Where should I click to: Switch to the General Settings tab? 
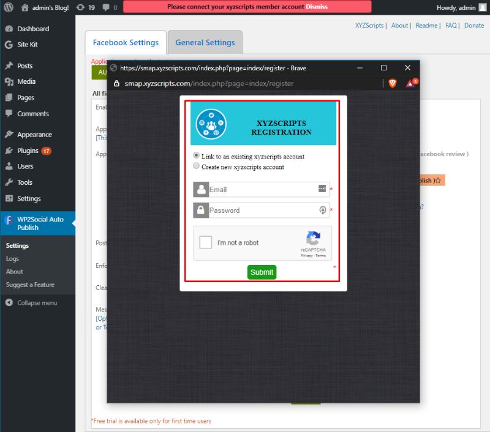pyautogui.click(x=205, y=42)
